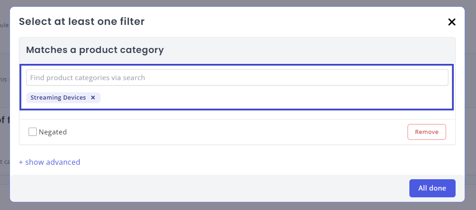Close the filter selection dialog

452,22
